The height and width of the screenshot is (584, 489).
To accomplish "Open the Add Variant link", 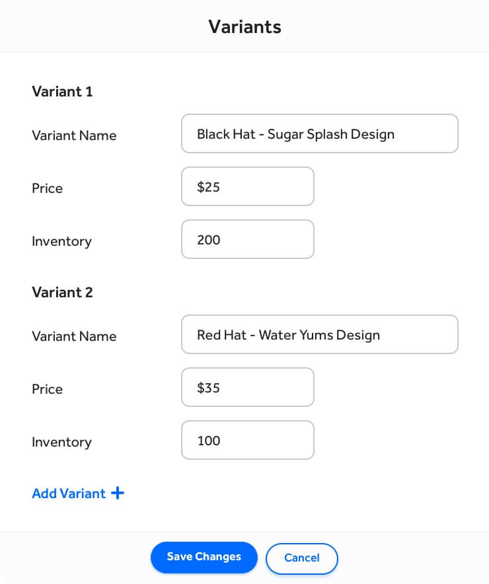I will 68,493.
